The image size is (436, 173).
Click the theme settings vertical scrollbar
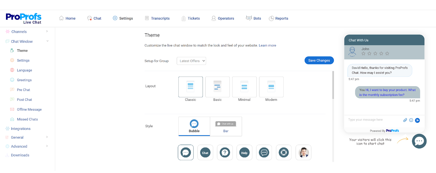333,85
